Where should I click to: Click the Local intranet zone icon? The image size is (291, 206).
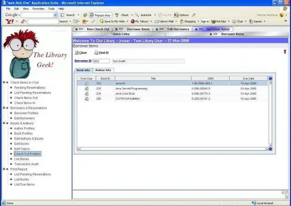(254, 203)
